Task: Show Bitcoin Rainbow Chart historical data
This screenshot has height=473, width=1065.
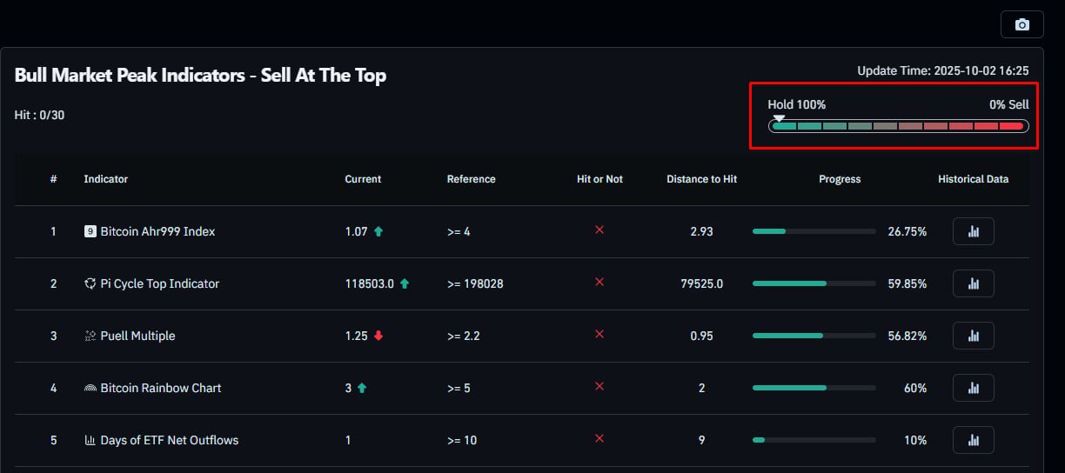Action: 974,389
